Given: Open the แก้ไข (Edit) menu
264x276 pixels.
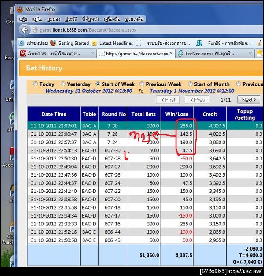Looking at the screenshot, I should (37, 19).
